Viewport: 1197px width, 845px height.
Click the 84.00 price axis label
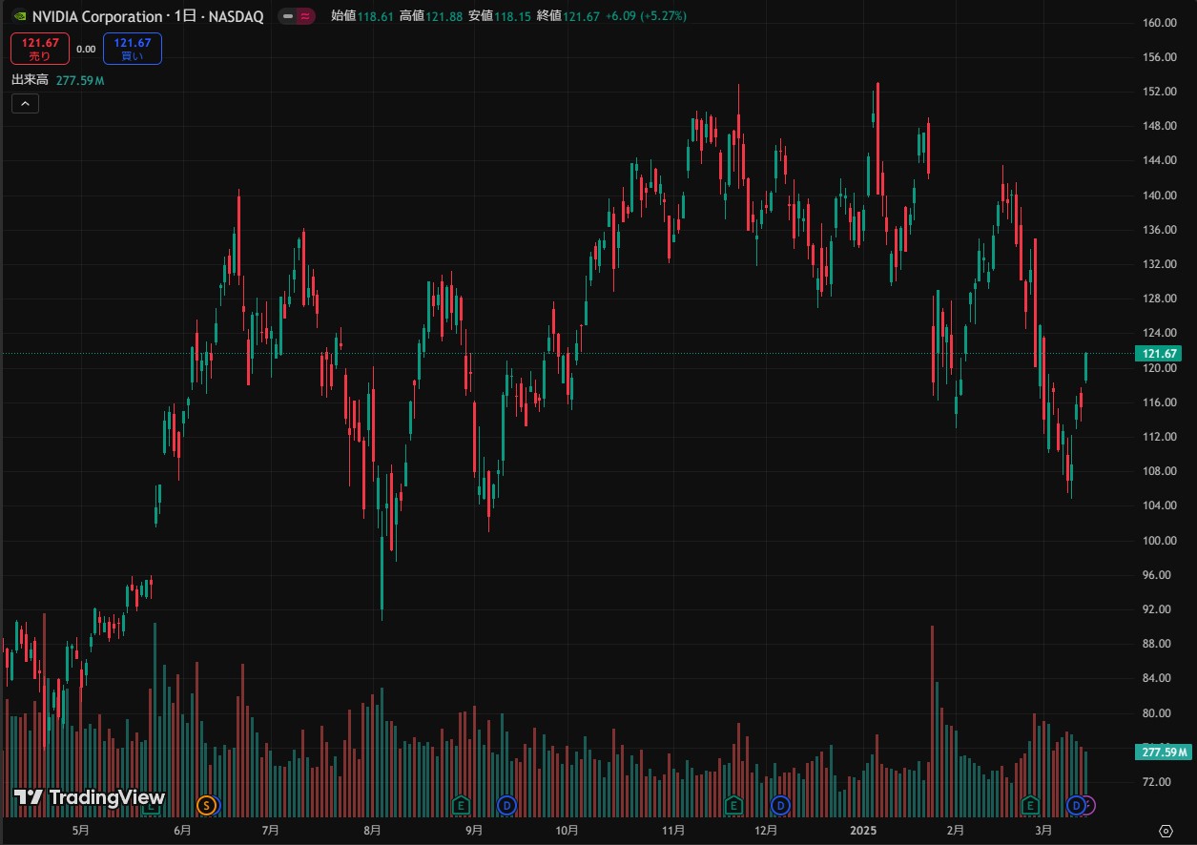(x=1158, y=678)
